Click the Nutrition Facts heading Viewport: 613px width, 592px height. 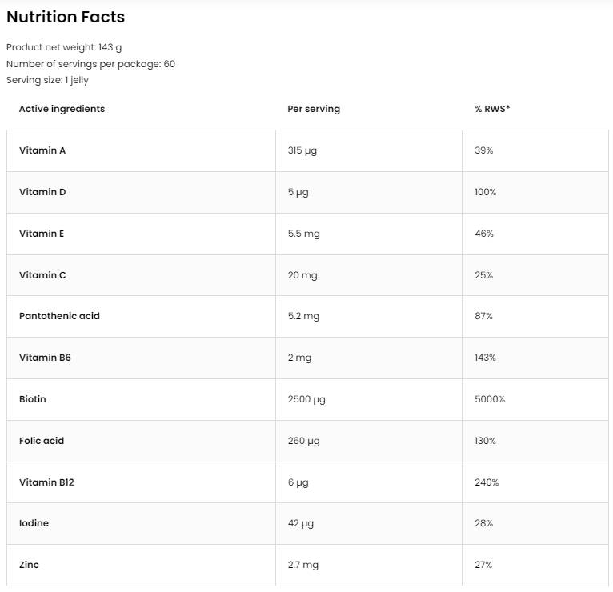point(66,17)
